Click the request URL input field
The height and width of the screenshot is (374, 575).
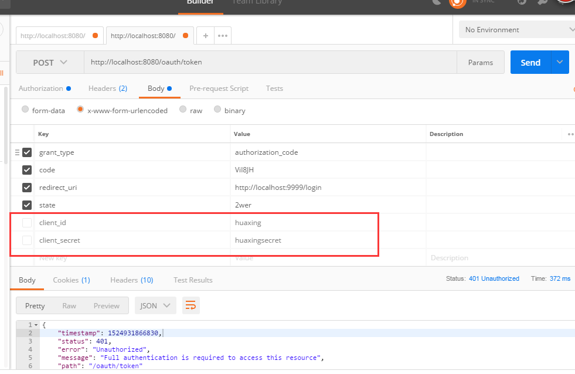pyautogui.click(x=270, y=62)
